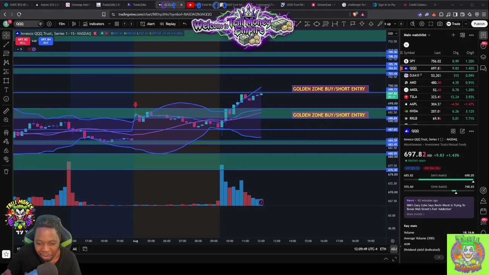Select the crosshair cursor tool
489x275 pixels.
point(6,35)
